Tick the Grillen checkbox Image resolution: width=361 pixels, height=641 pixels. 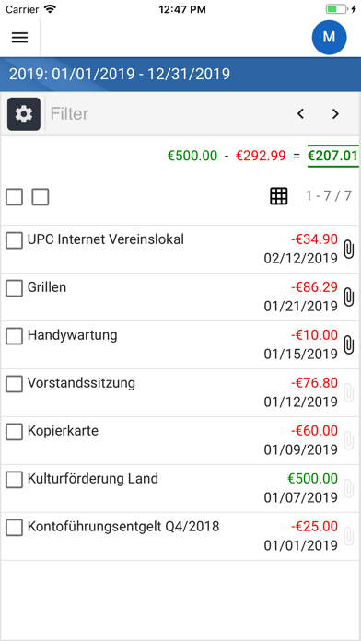pyautogui.click(x=15, y=288)
